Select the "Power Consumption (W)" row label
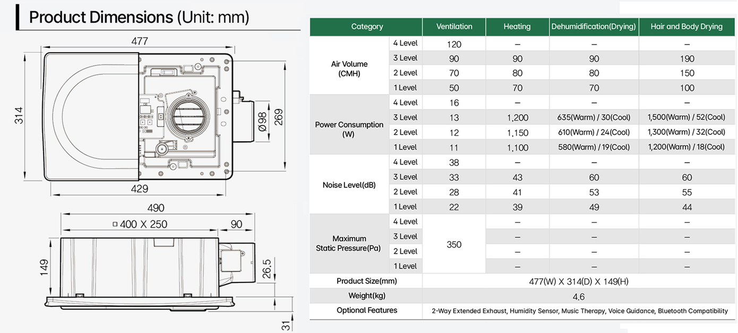This screenshot has height=333, width=738. point(349,129)
